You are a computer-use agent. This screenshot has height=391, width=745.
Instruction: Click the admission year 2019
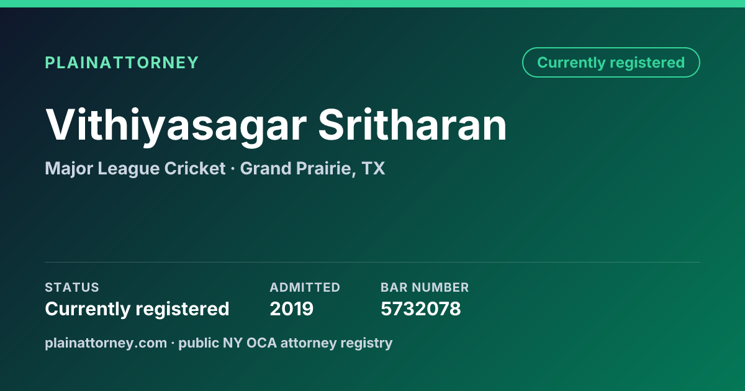click(x=291, y=308)
